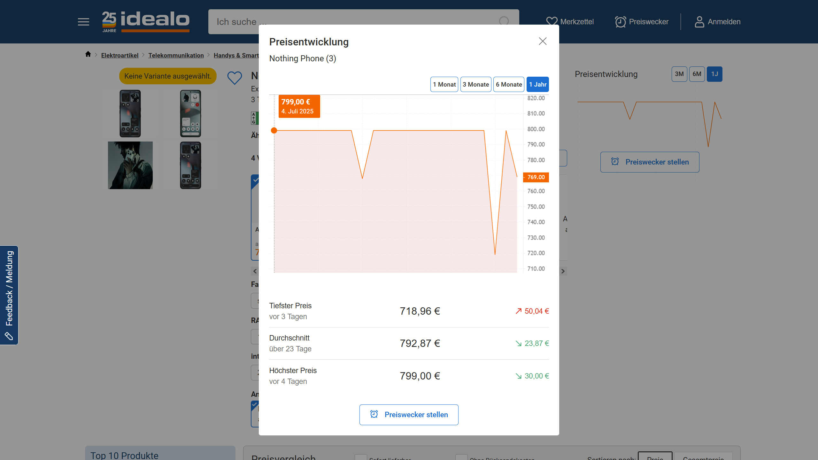Image resolution: width=818 pixels, height=460 pixels.
Task: Click Preiswecker stellen on right panel
Action: click(650, 162)
